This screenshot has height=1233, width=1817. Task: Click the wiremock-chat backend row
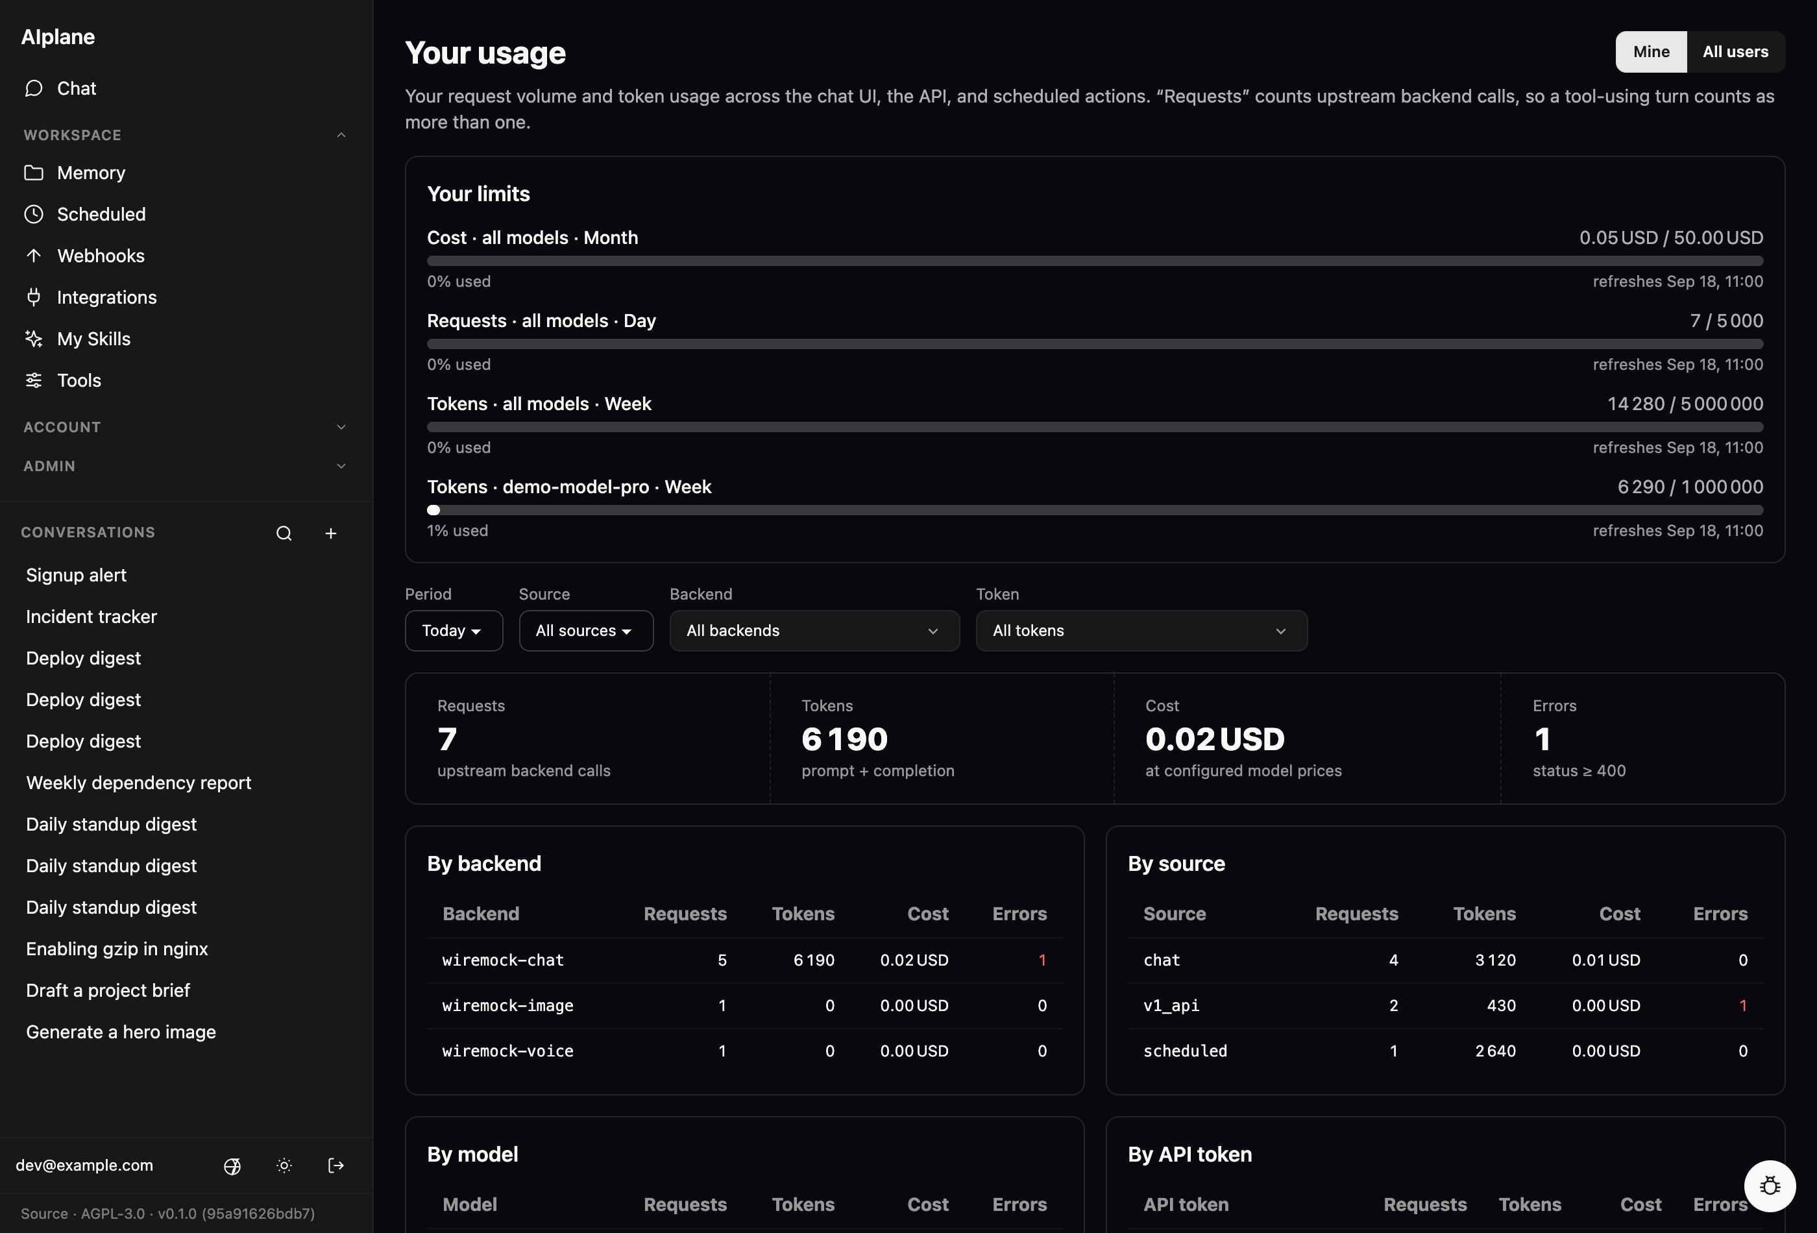pos(744,960)
